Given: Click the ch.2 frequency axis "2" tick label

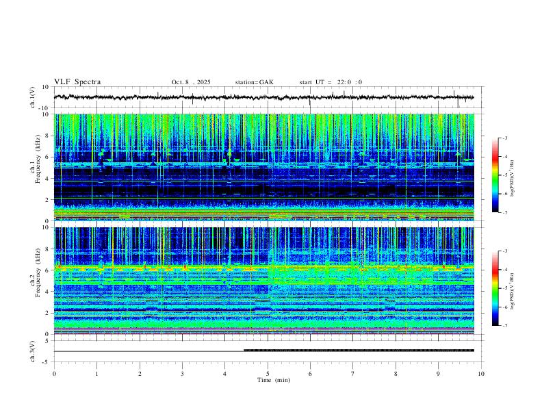Looking at the screenshot, I should point(47,313).
